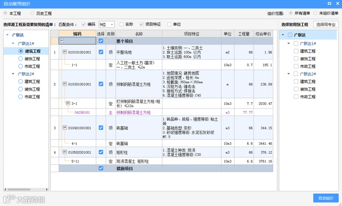342x206 pixels.
Task: Select 装饰工程 under 广联达1# source
Action: coord(20,59)
